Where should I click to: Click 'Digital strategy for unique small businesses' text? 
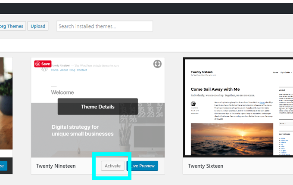(x=82, y=130)
